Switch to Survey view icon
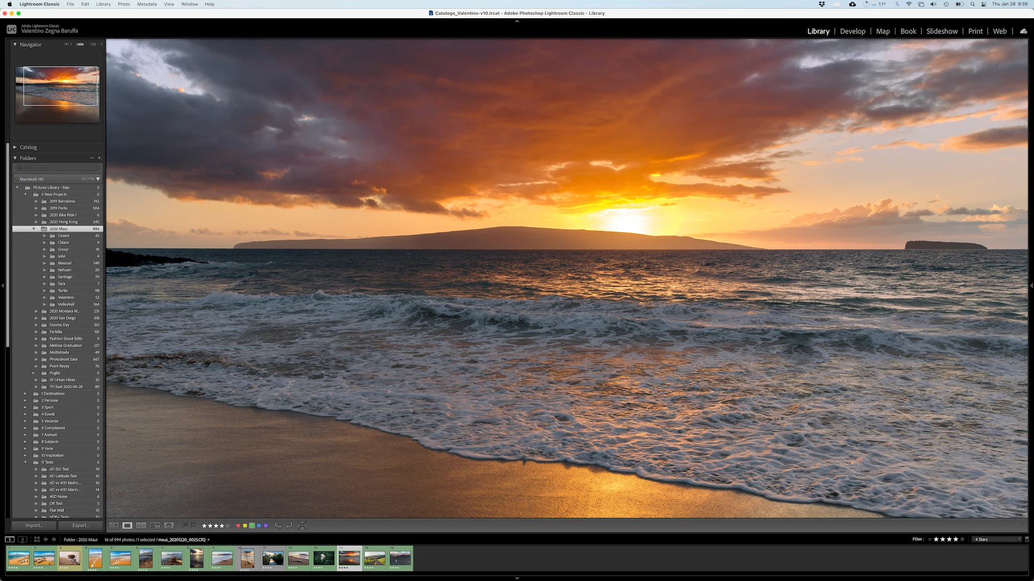1034x581 pixels. click(x=155, y=526)
